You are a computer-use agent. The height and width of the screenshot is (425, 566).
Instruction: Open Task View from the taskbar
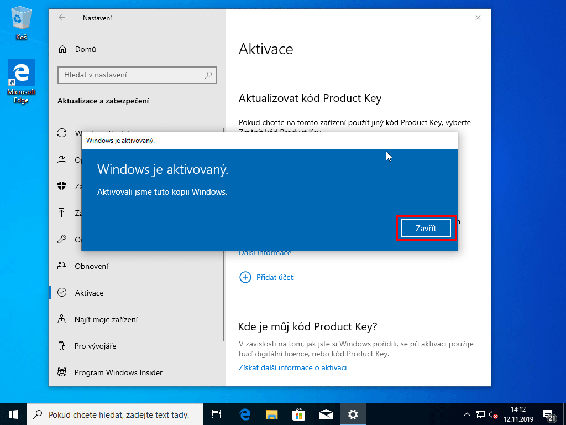point(217,414)
